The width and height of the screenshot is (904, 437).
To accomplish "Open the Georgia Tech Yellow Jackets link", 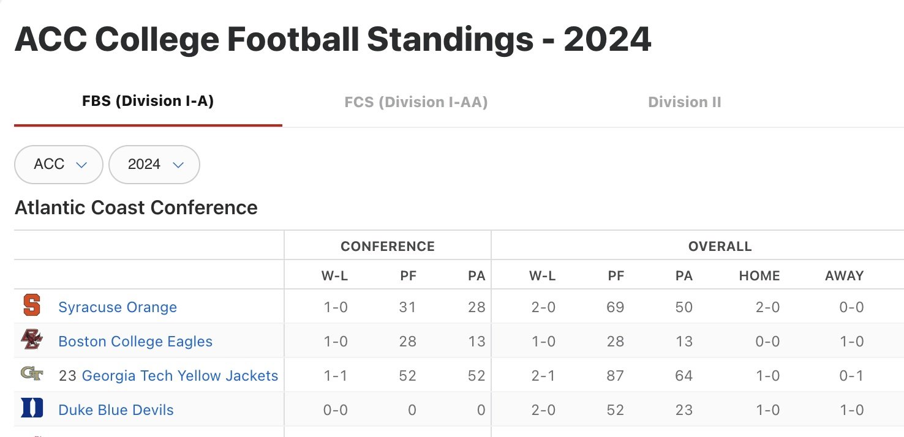I will (180, 376).
